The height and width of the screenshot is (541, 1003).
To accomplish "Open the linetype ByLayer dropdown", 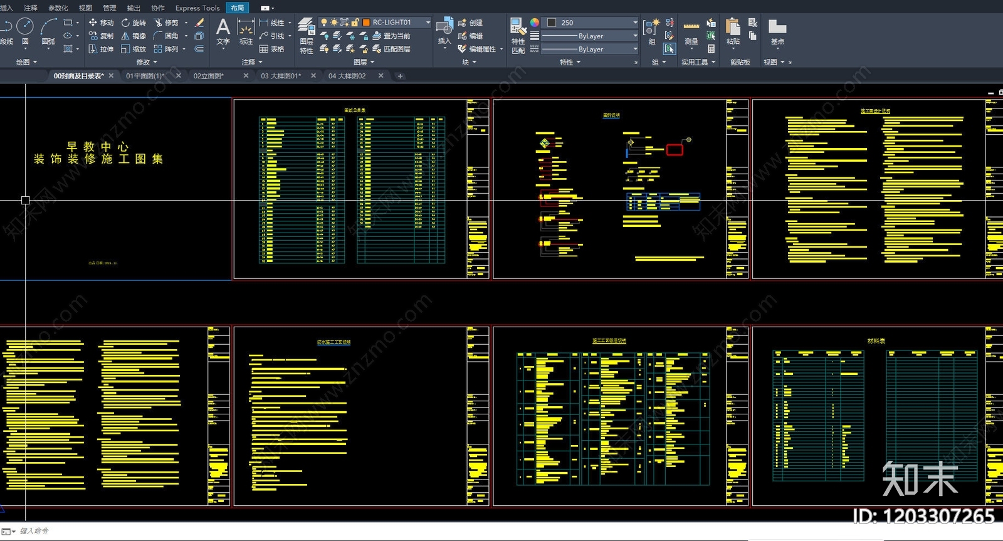I will (x=635, y=49).
